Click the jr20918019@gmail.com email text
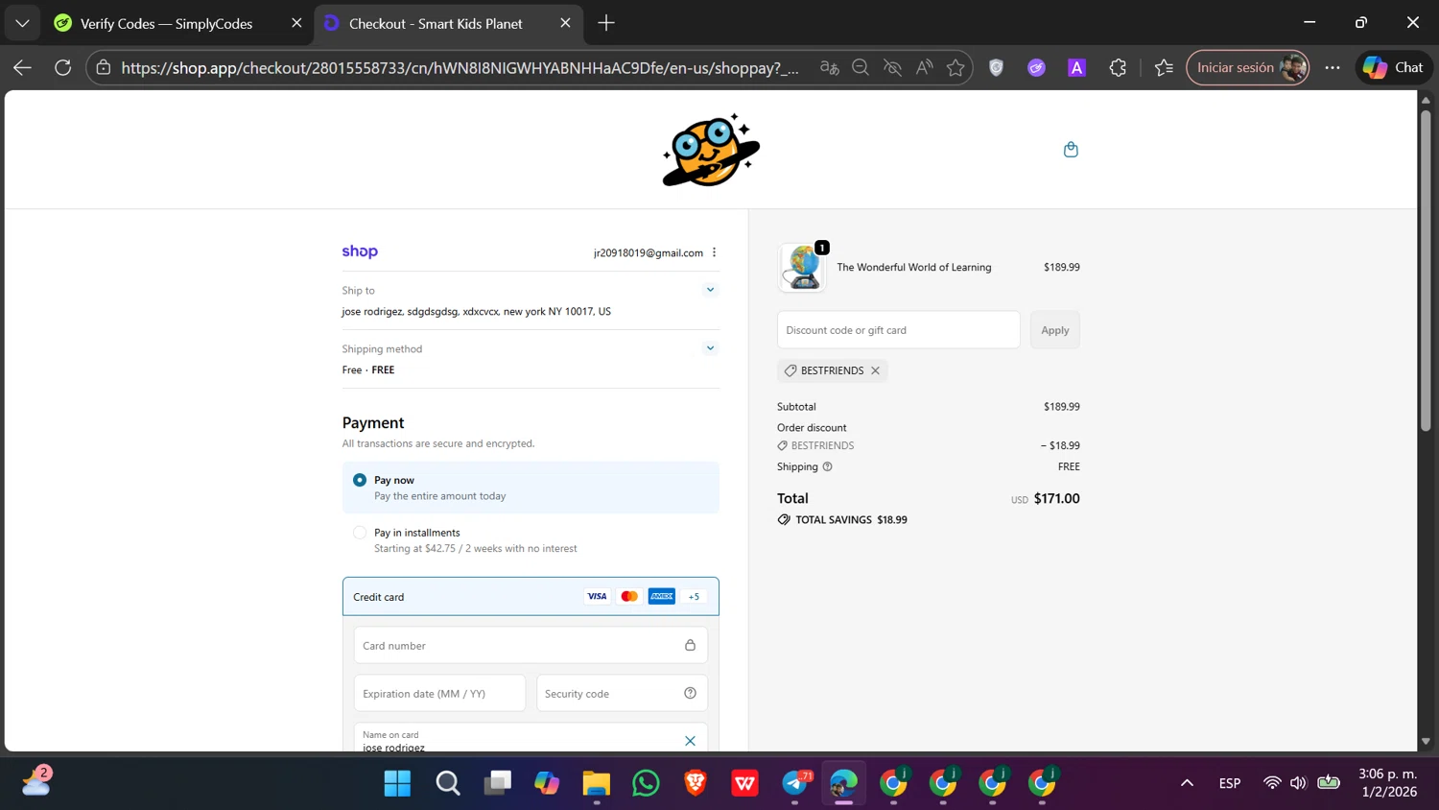 (649, 253)
